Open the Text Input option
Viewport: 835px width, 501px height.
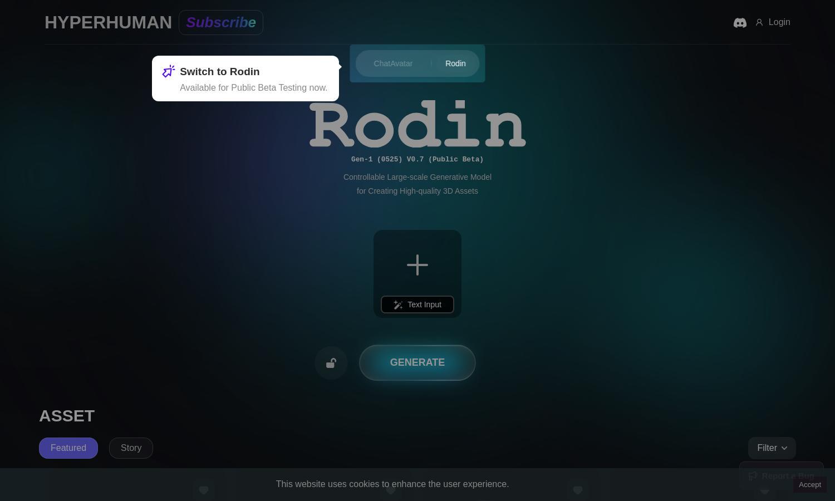[x=417, y=304]
